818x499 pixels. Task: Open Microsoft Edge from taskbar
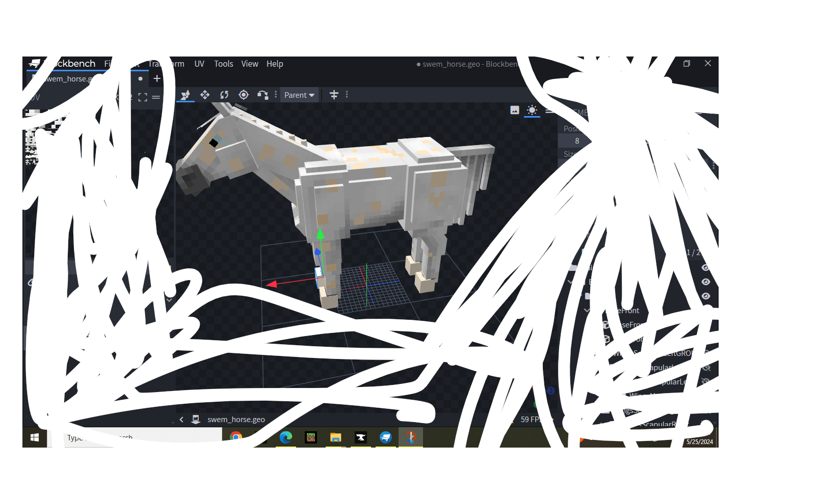[x=286, y=437]
